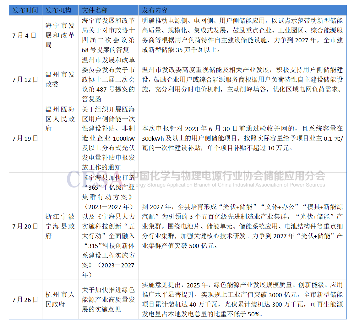Click the 绿色能源产业高质量发展 file name cell
The width and height of the screenshot is (354, 326).
pos(108,300)
